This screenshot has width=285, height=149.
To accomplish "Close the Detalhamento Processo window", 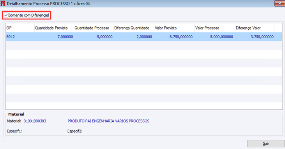I will pos(280,3).
